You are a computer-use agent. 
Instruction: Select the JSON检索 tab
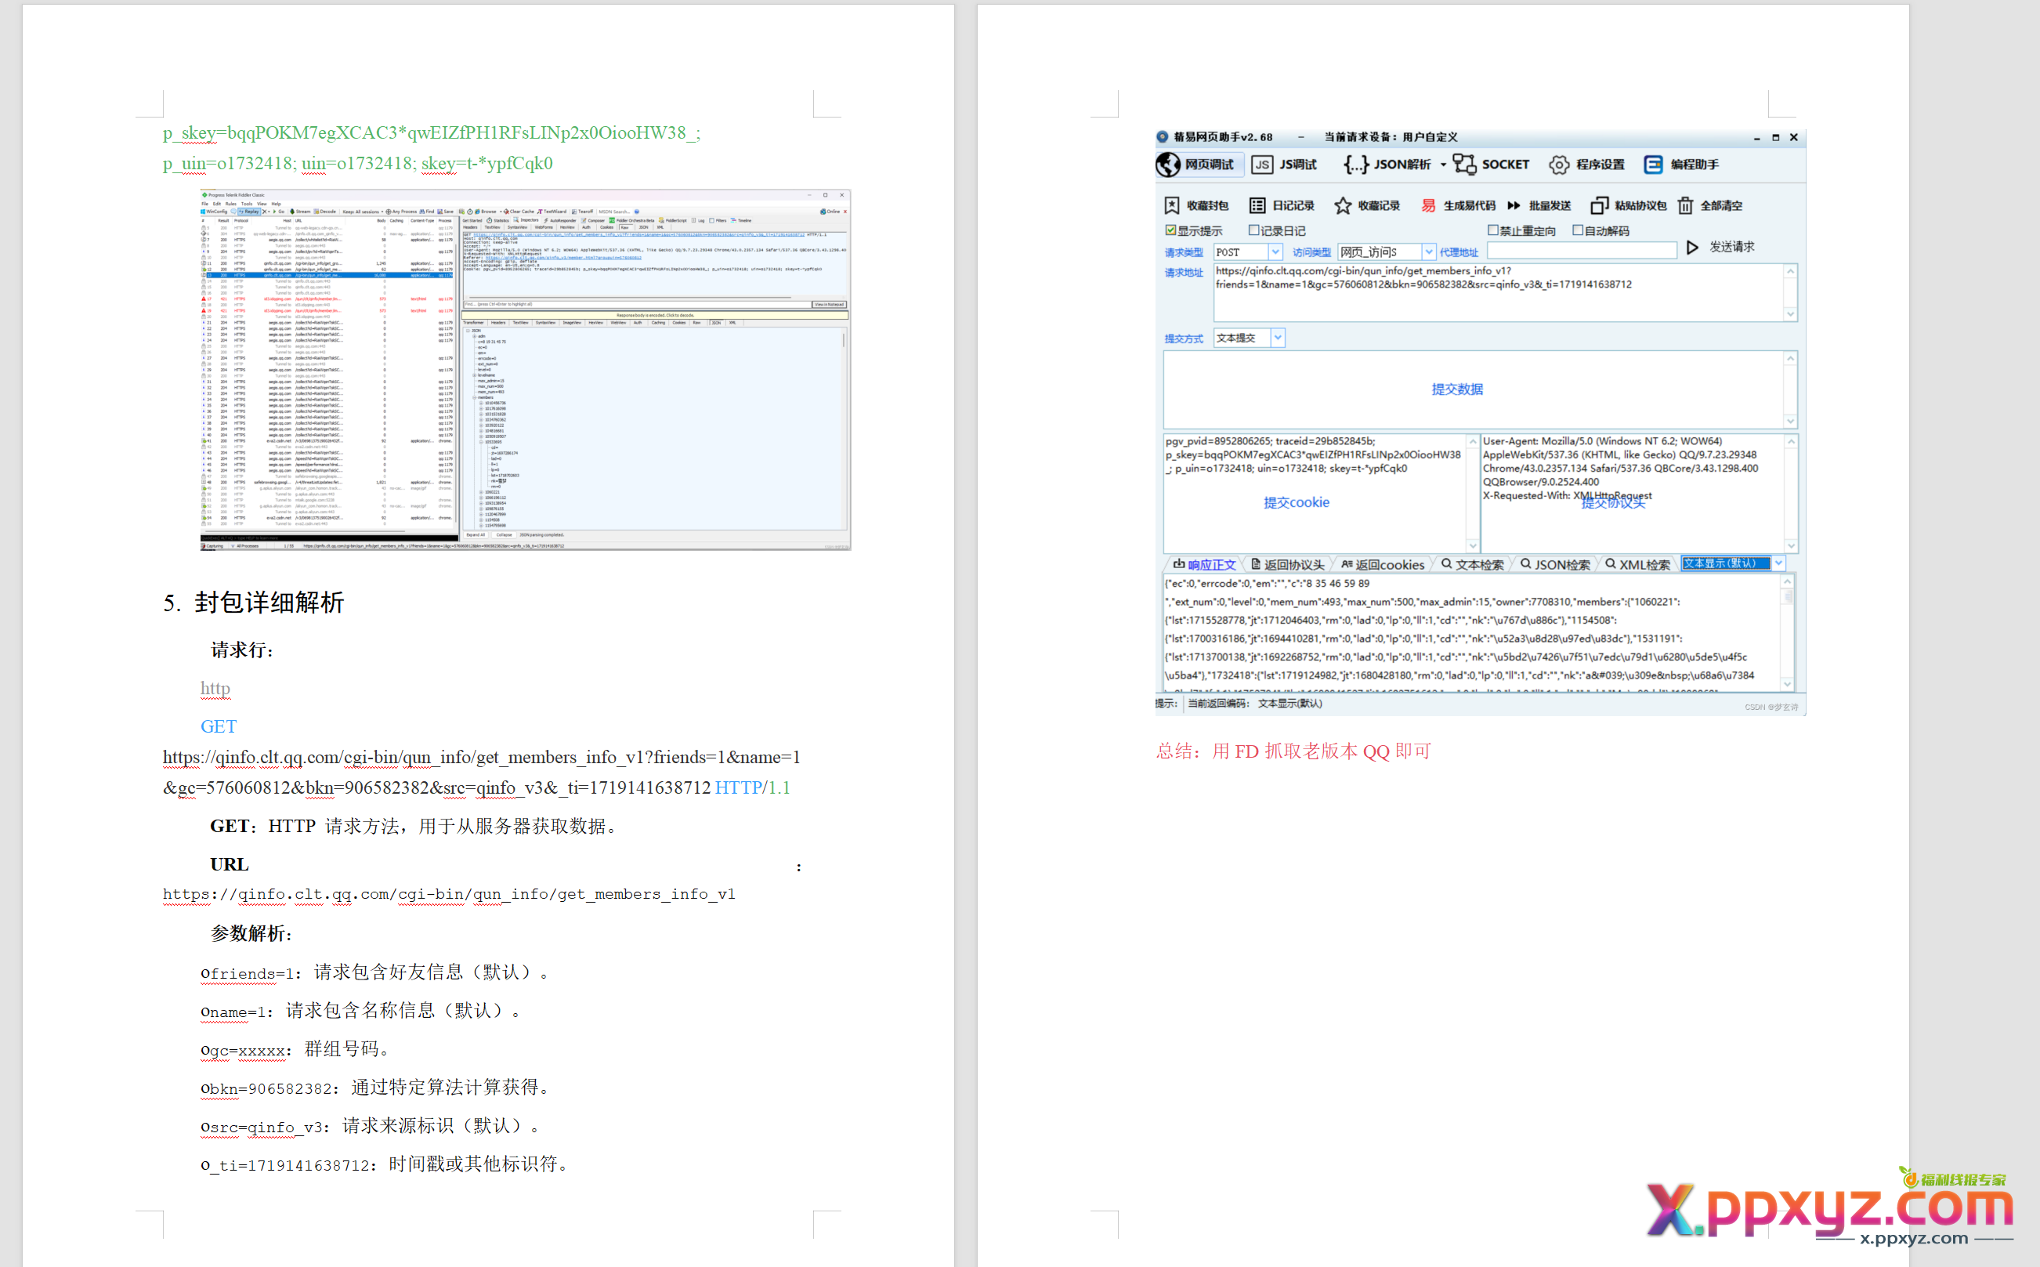[1555, 564]
